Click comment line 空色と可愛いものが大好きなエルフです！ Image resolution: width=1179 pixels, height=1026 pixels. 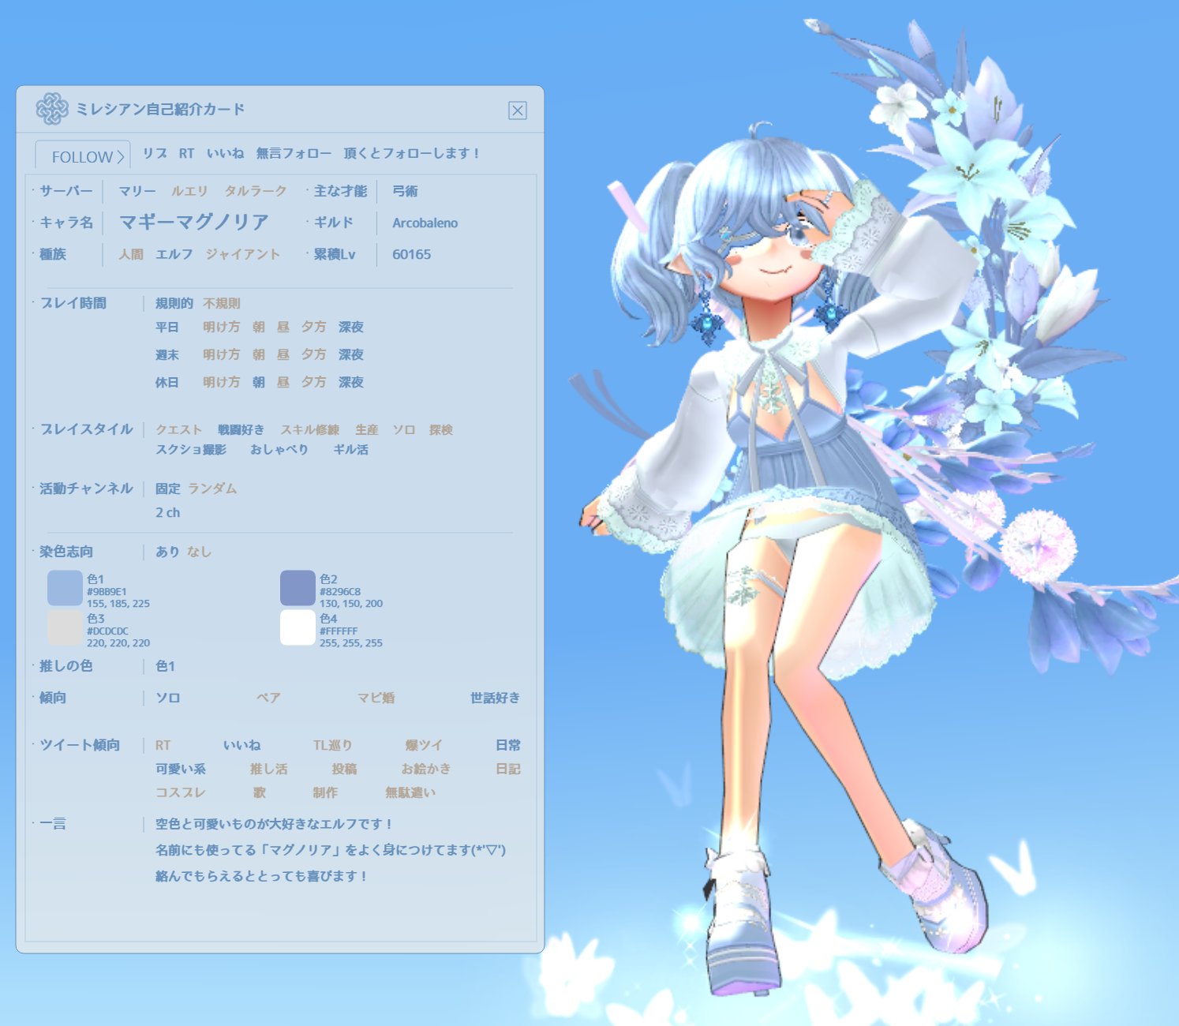pos(274,824)
